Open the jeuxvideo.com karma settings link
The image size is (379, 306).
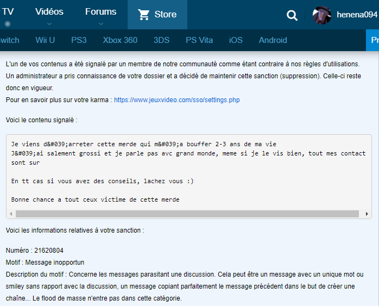[x=176, y=100]
